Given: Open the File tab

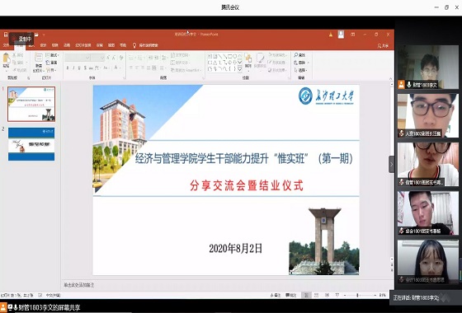Looking at the screenshot, I should tap(6, 45).
